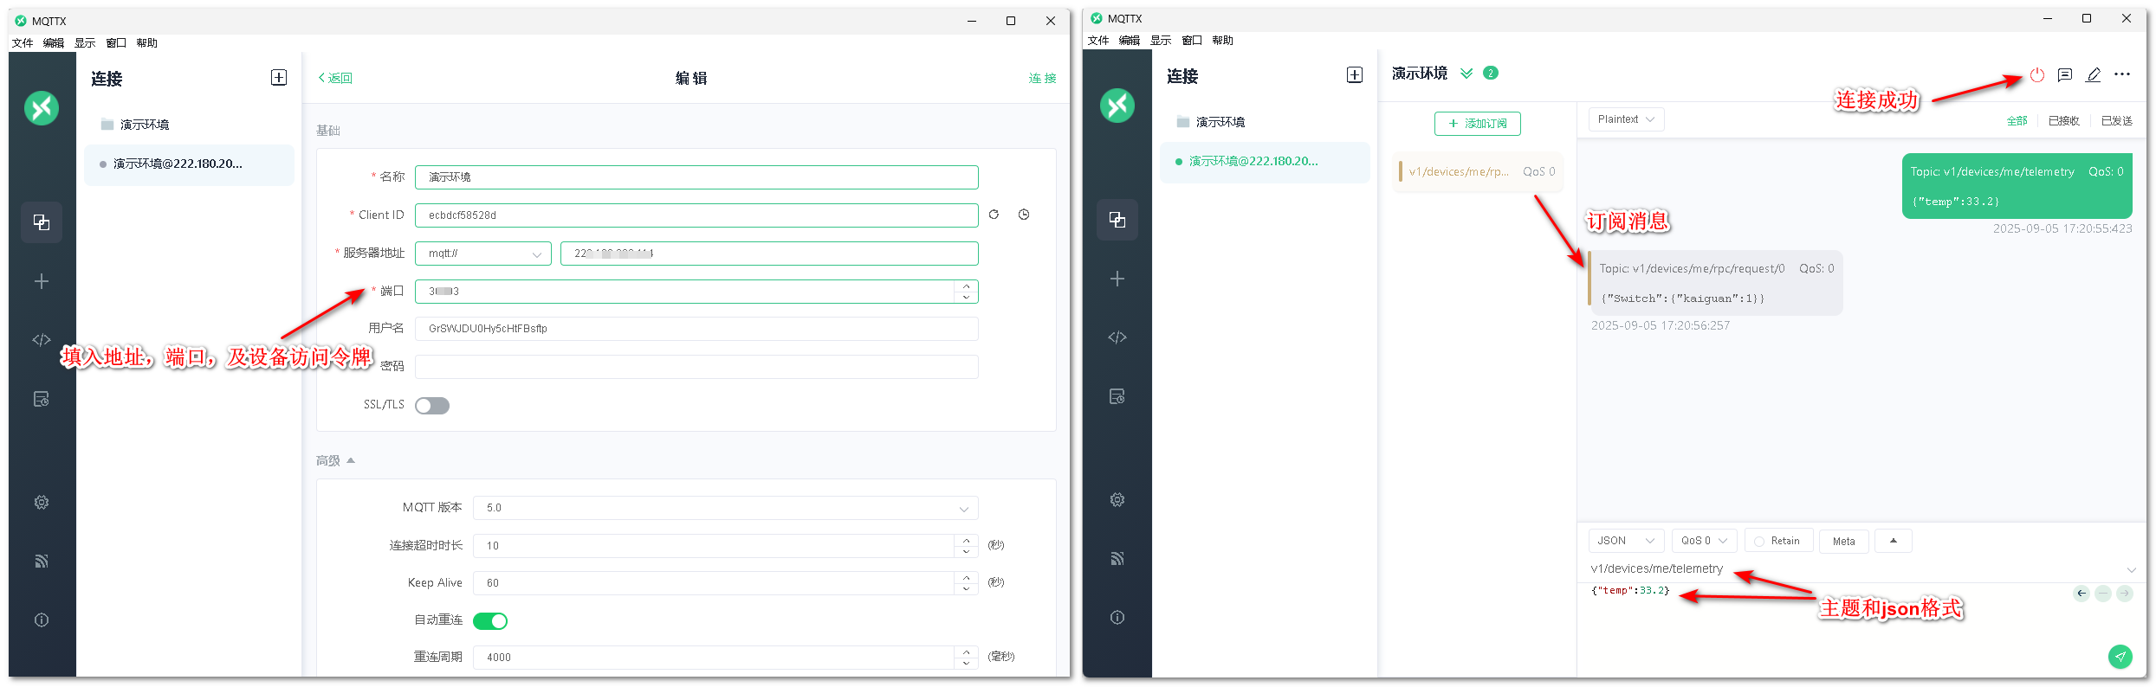Turn off the 自动重连 toggle
Screen dimensions: 2156x687
pyautogui.click(x=490, y=621)
